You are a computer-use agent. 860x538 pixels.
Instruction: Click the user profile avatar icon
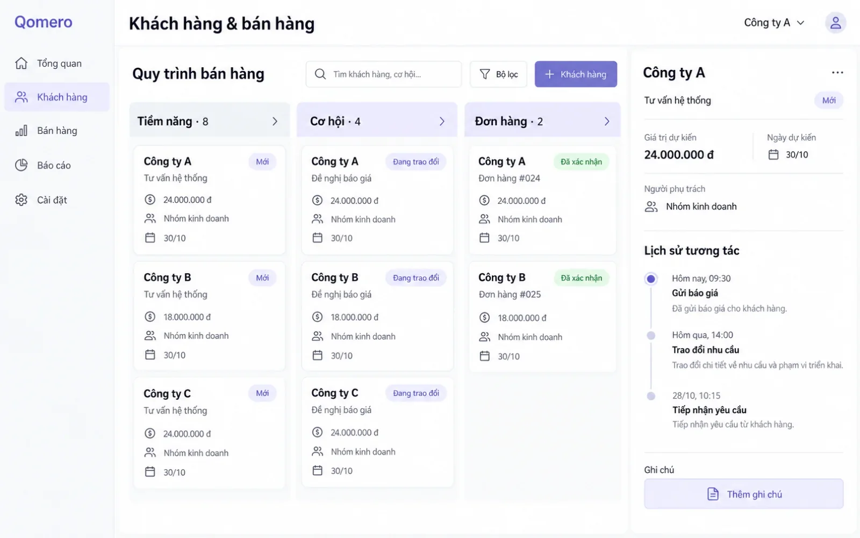[835, 23]
